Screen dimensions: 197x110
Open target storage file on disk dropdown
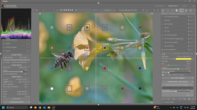16,58
